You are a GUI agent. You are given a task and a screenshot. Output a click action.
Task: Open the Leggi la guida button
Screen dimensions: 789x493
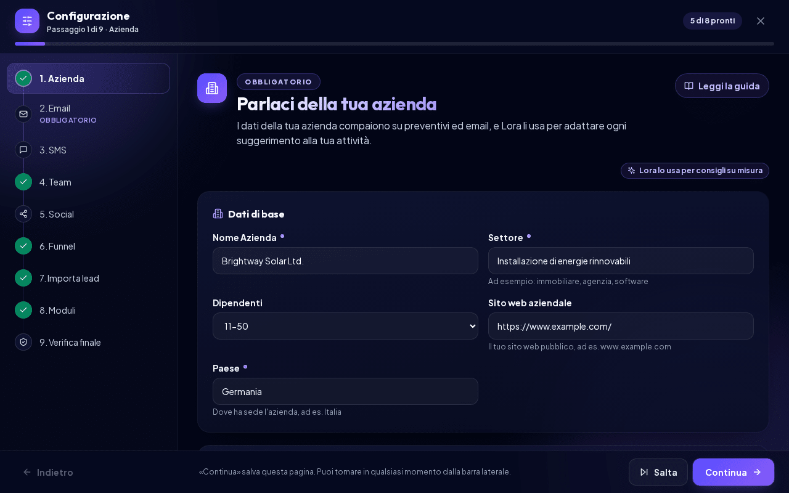(x=722, y=86)
